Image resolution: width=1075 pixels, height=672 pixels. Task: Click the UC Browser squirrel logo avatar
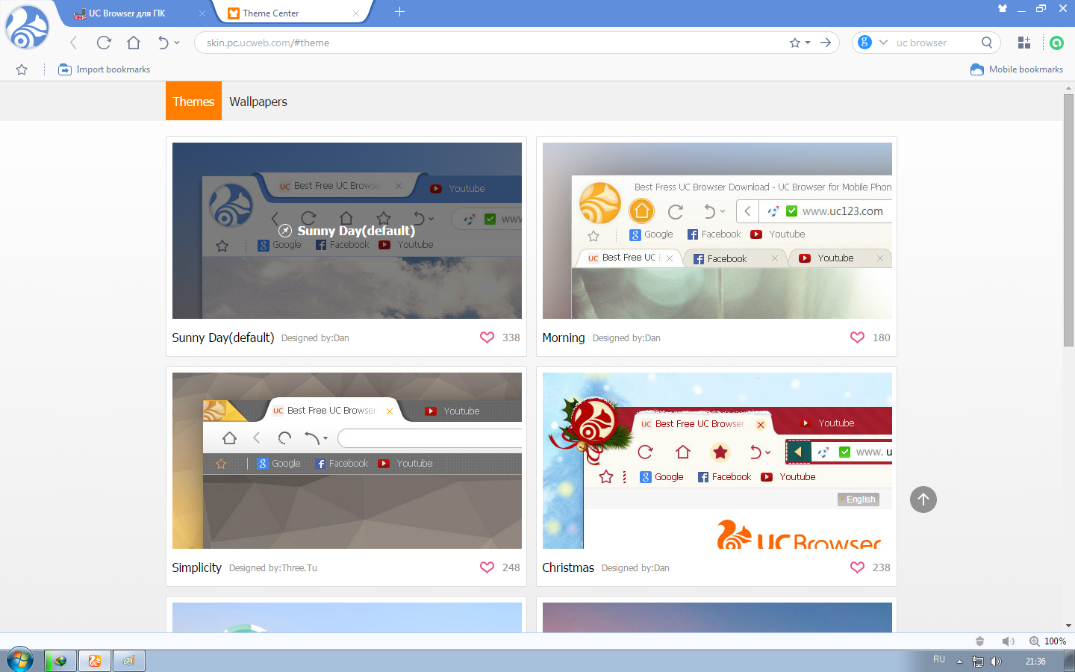point(27,27)
